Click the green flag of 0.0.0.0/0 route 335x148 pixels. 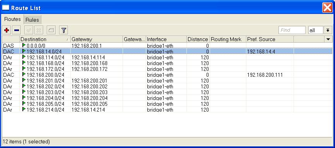point(24,45)
